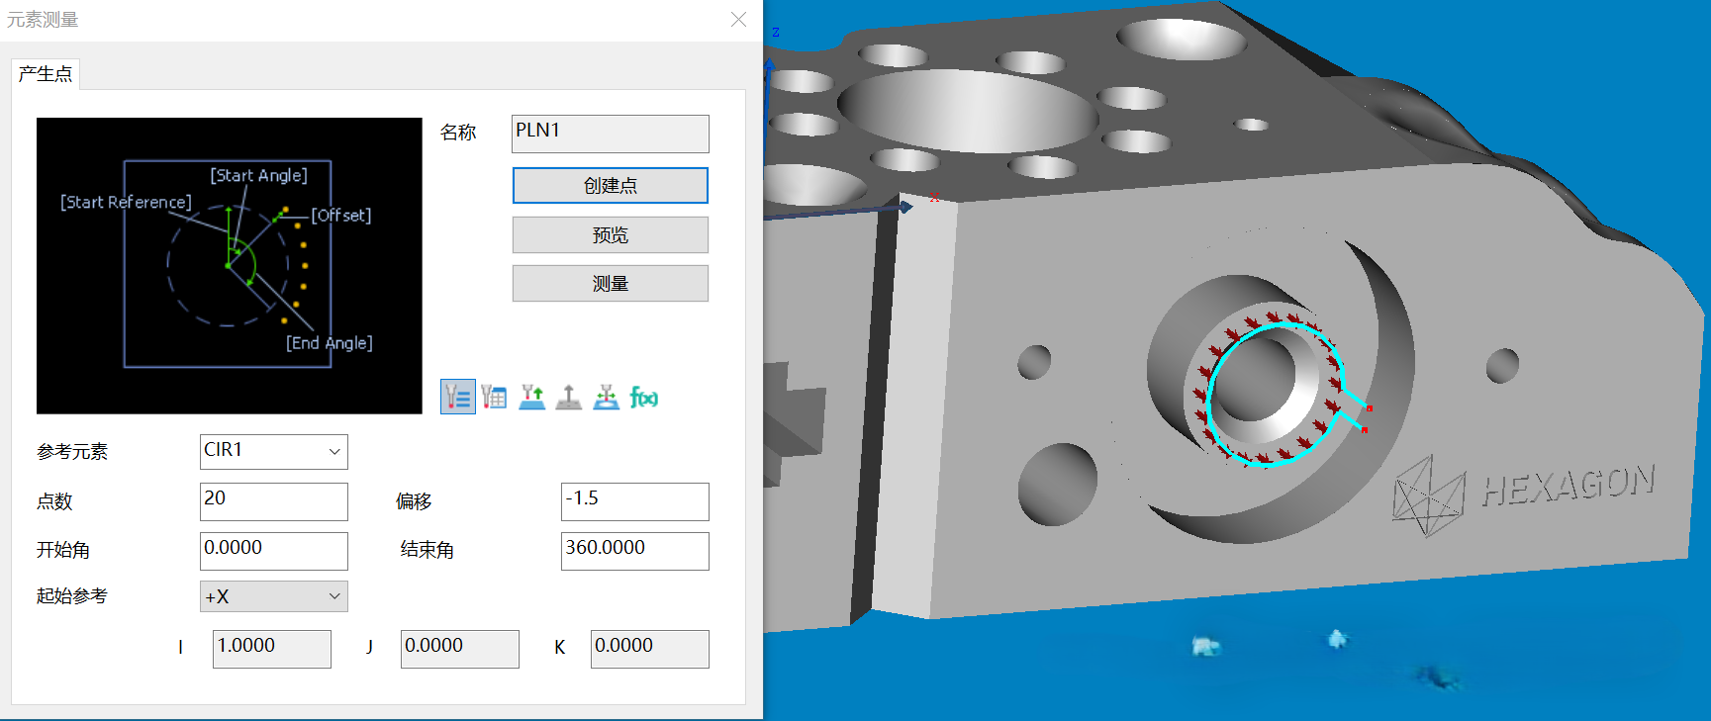The width and height of the screenshot is (1711, 721).
Task: Focus the 点数 field showing 20
Action: pos(273,501)
